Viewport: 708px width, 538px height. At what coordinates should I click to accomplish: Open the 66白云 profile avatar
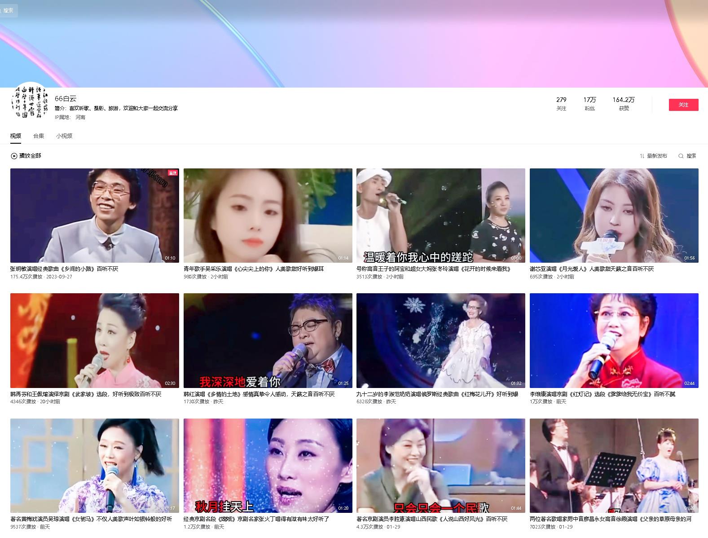point(28,102)
